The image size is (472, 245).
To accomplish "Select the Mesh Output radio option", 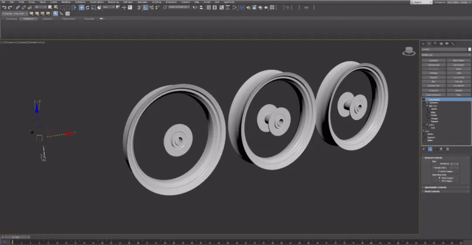I will coord(439,178).
